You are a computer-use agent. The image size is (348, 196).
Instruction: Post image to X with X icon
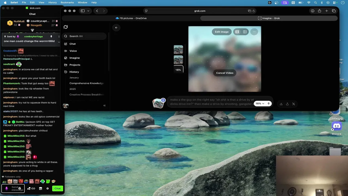[294, 104]
